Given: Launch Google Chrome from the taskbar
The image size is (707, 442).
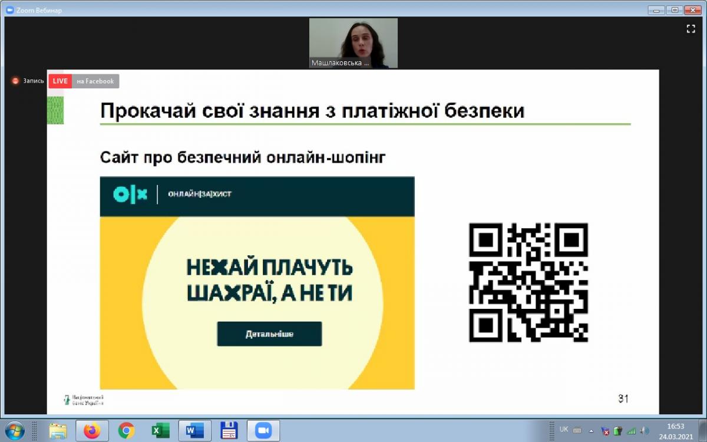Looking at the screenshot, I should 126,431.
